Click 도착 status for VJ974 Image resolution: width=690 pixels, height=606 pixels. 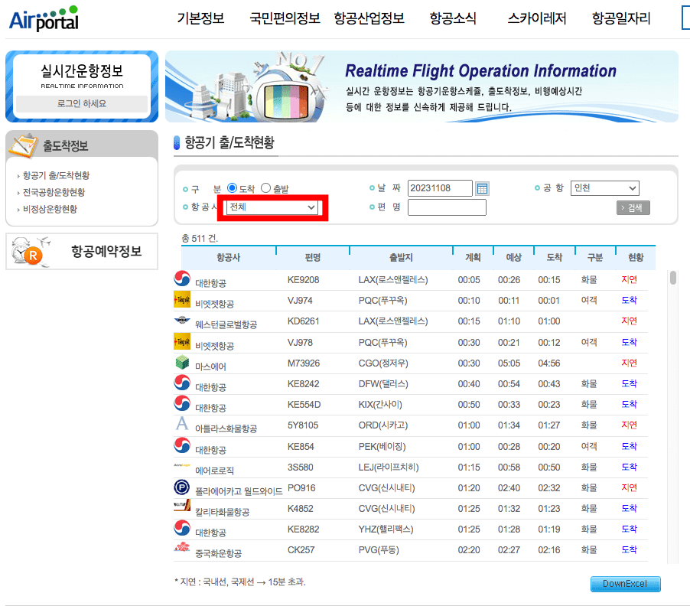click(629, 300)
